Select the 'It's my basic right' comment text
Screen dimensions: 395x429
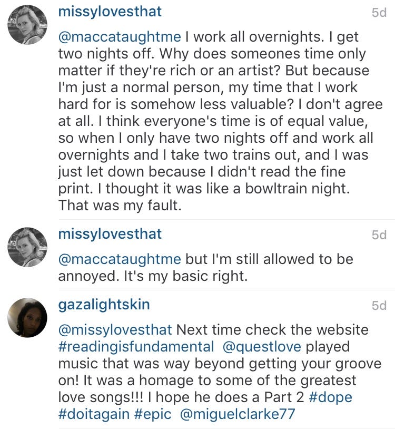(x=186, y=276)
